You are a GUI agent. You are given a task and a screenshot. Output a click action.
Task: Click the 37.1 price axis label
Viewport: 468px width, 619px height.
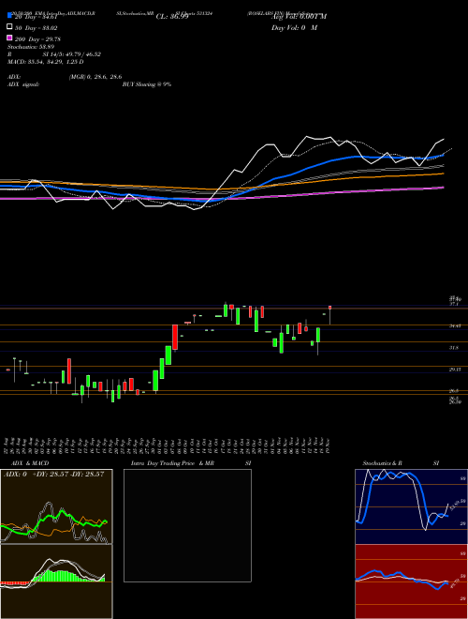(x=454, y=305)
